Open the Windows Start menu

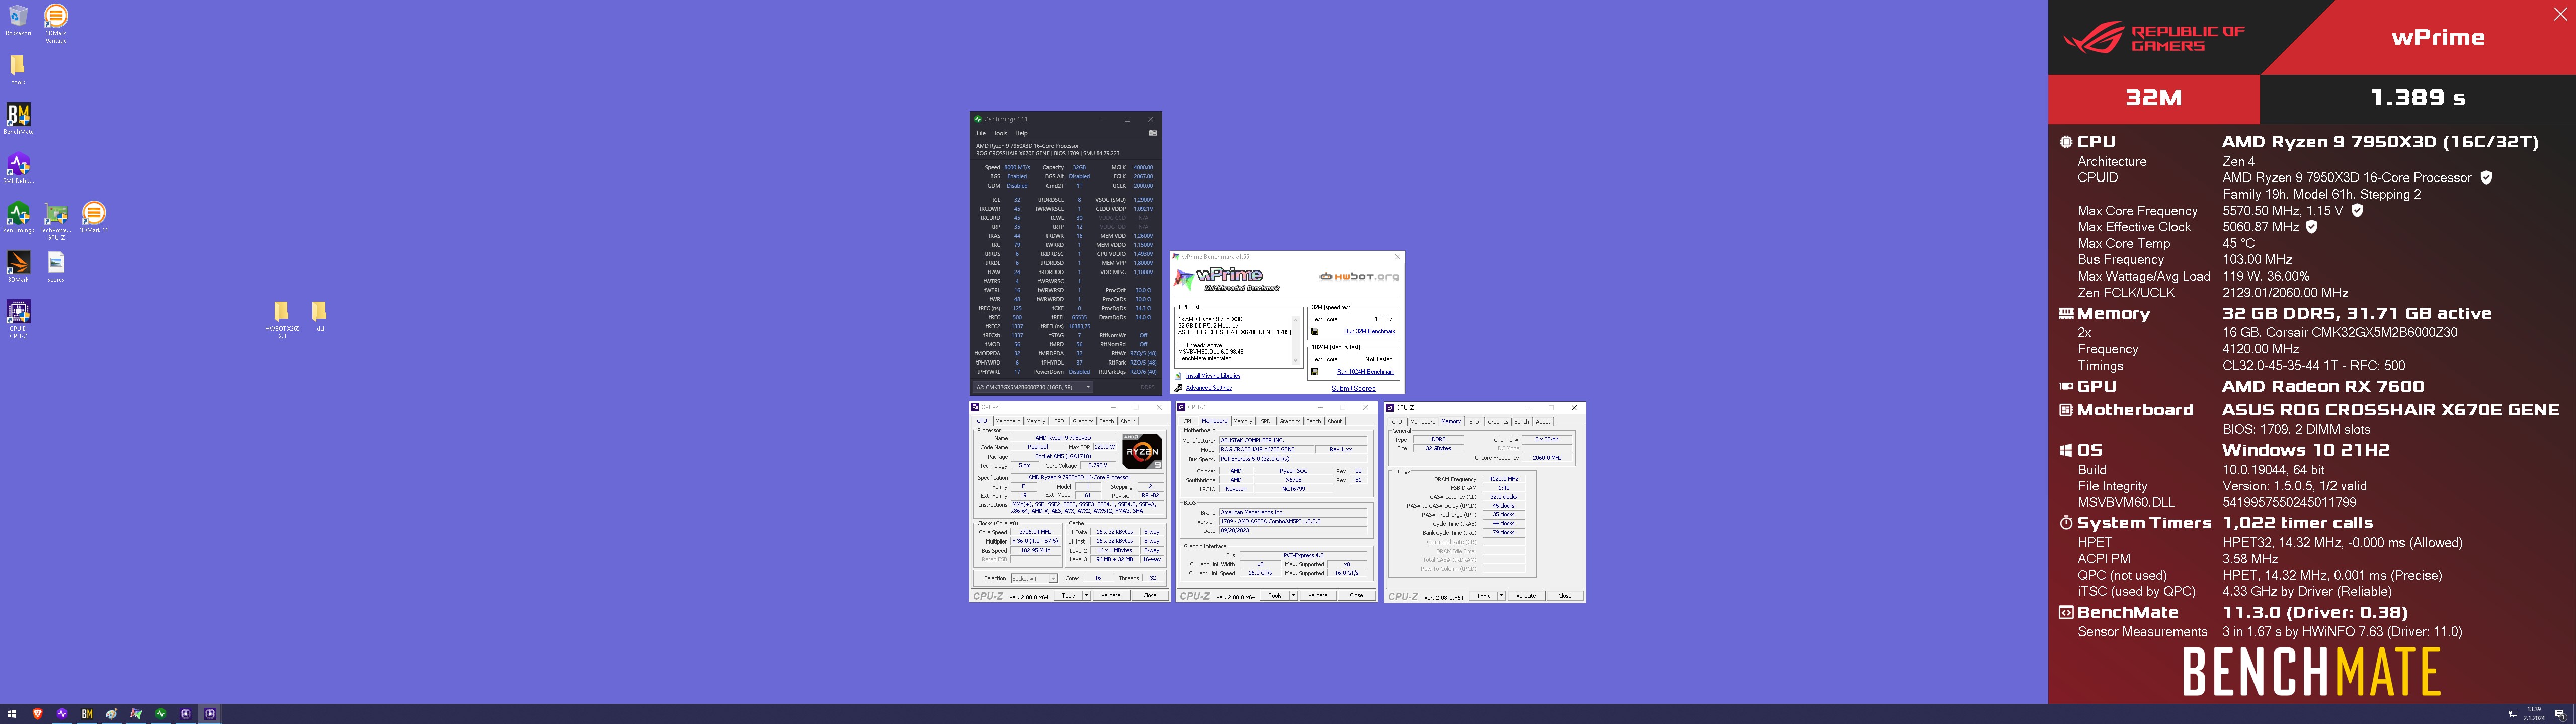point(12,714)
